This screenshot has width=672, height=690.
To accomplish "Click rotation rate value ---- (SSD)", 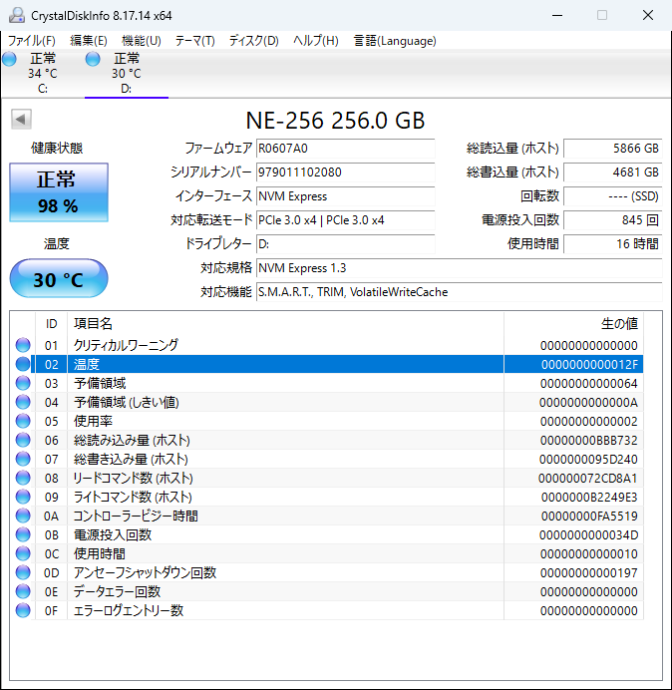I will [612, 195].
